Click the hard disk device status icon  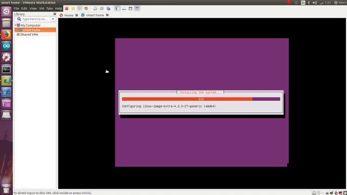coord(314,193)
